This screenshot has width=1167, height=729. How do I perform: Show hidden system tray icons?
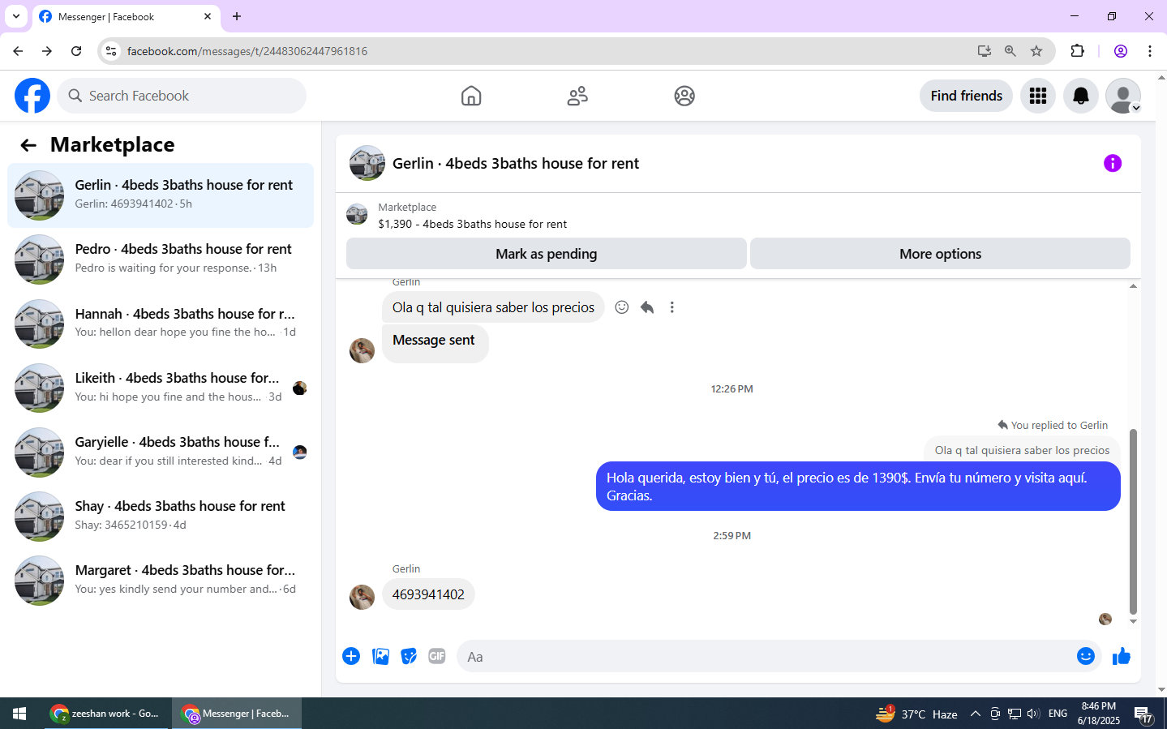pos(976,714)
